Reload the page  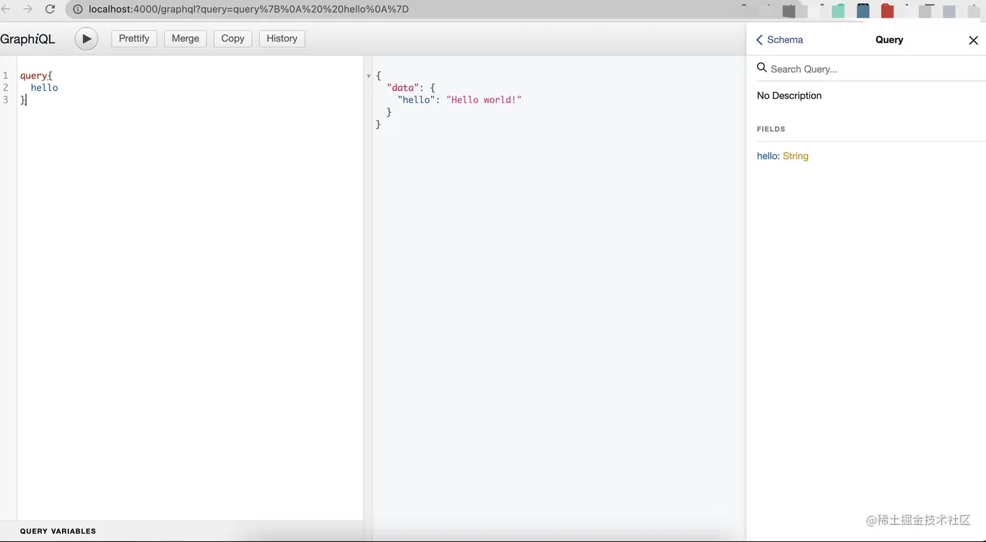pos(50,9)
